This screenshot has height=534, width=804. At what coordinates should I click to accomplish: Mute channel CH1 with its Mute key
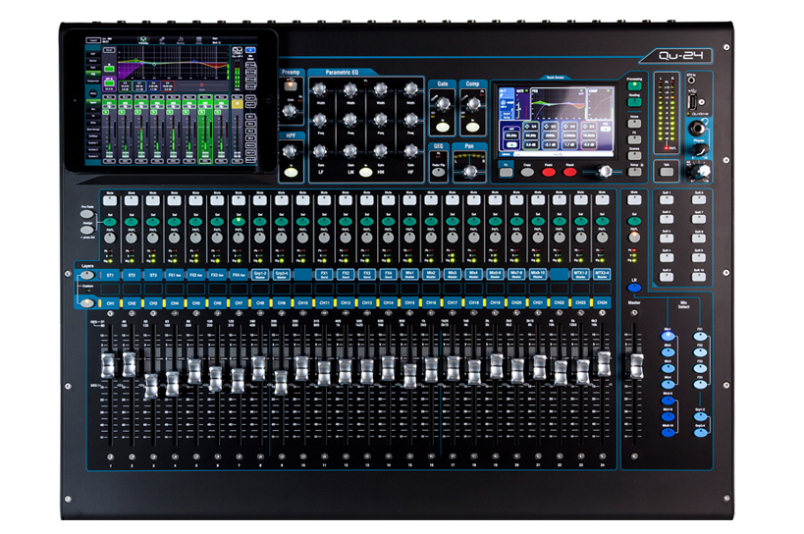(110, 200)
